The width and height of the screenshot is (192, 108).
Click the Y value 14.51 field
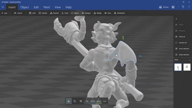coord(93,101)
